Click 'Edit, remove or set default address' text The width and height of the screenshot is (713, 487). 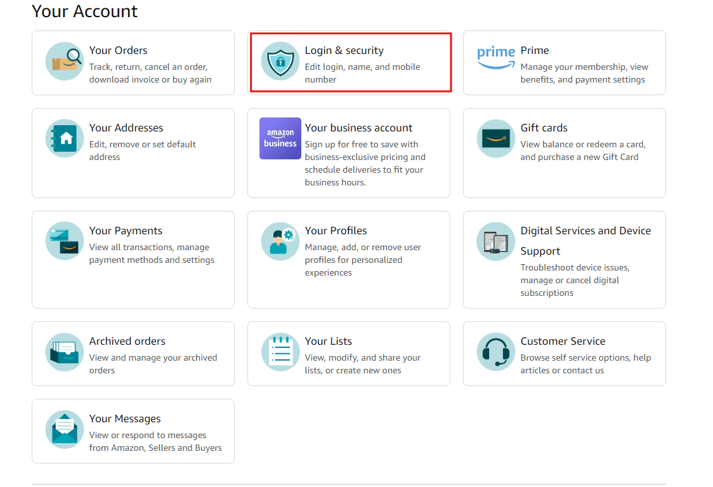click(x=142, y=150)
